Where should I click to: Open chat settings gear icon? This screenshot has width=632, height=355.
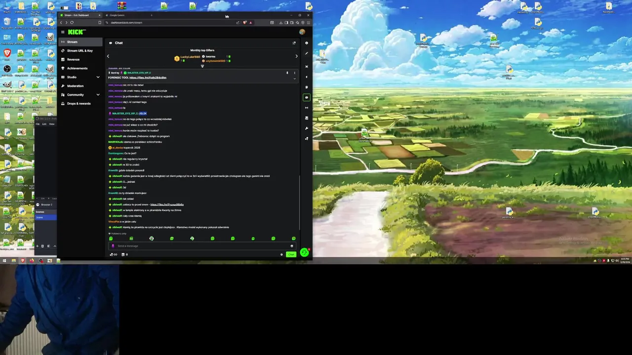281,254
